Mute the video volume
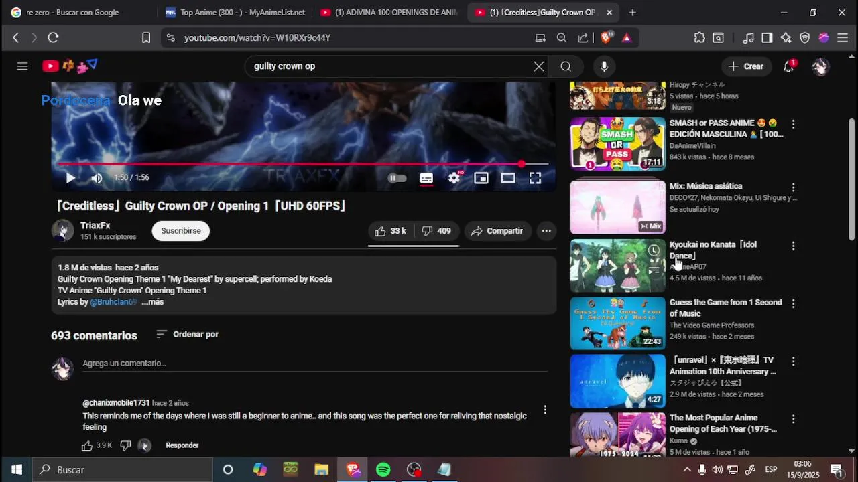 [97, 178]
